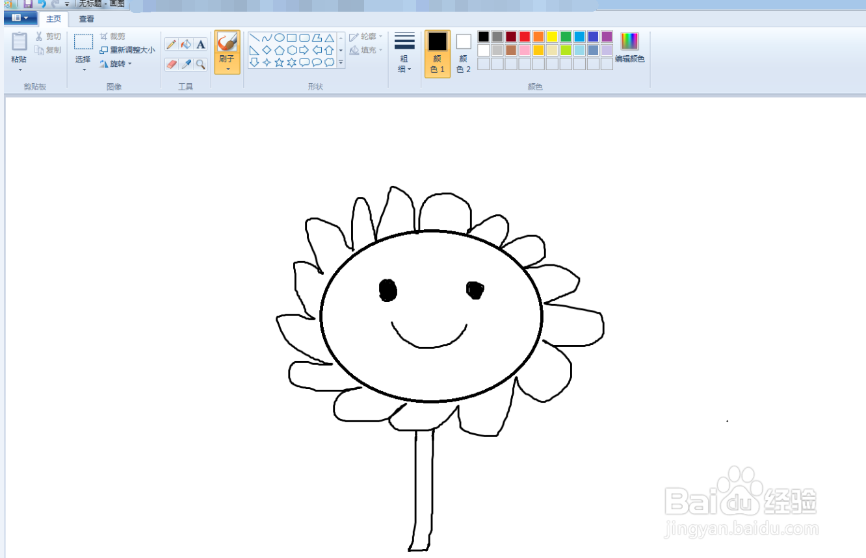Click Resize (重新调整大小) button
This screenshot has height=558, width=866.
pyautogui.click(x=127, y=50)
